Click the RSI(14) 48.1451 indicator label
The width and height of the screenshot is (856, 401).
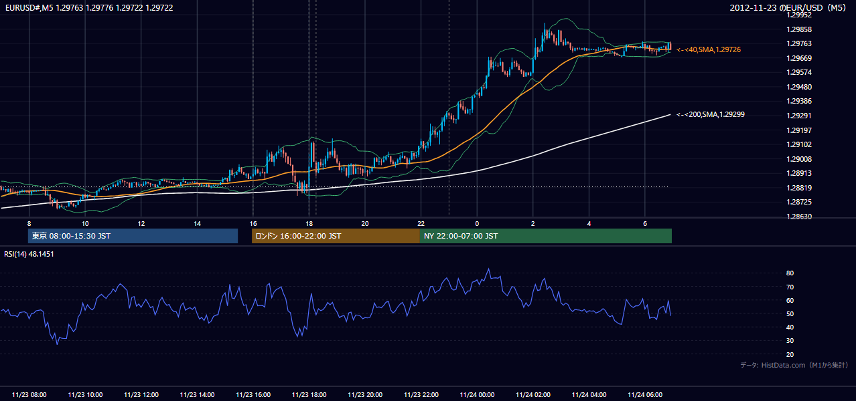[x=29, y=254]
